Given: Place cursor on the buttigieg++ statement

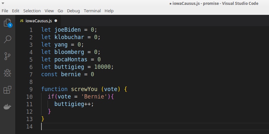Looking at the screenshot, I should [x=74, y=104].
